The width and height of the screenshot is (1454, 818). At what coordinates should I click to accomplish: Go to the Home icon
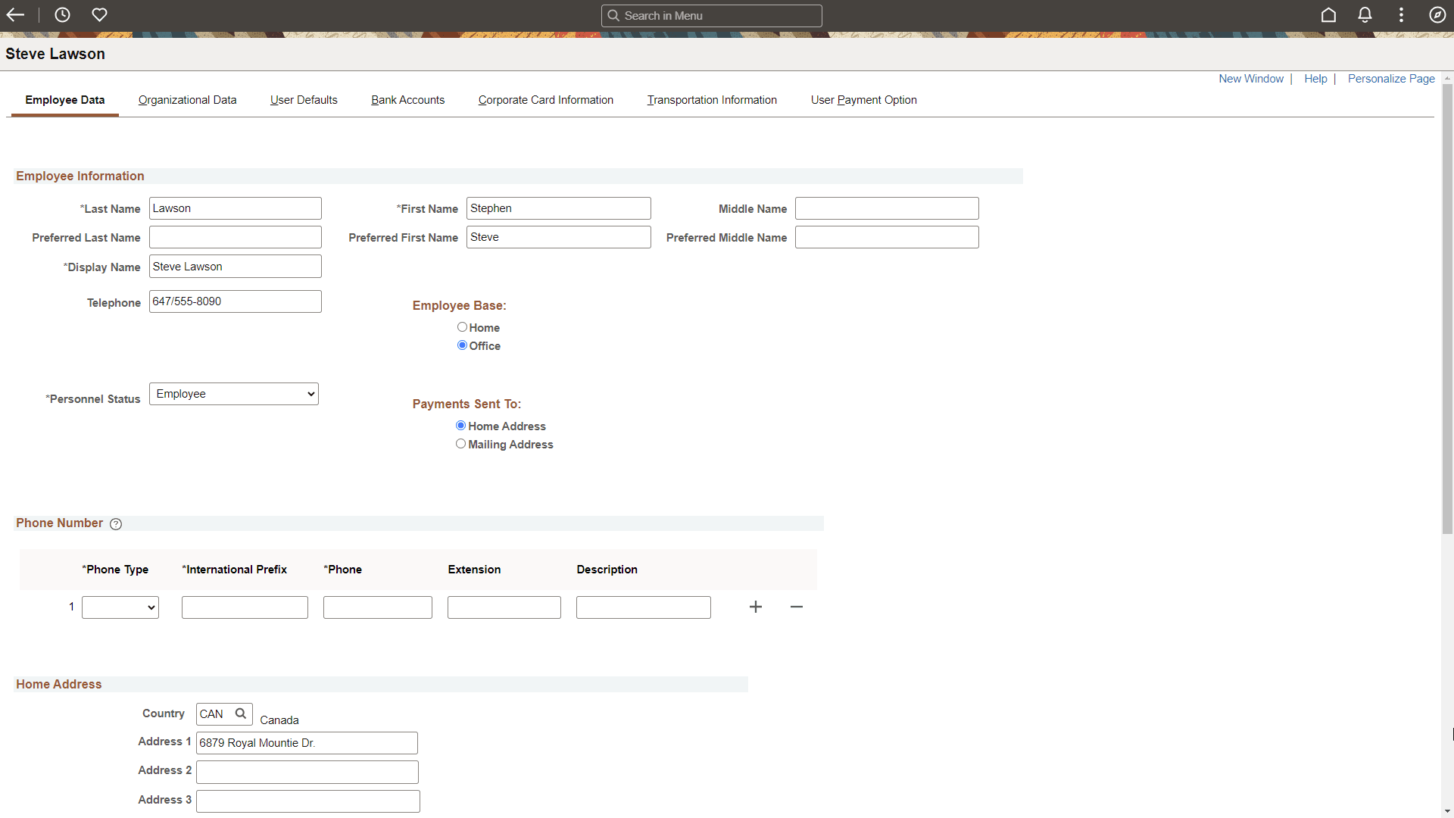point(1329,15)
